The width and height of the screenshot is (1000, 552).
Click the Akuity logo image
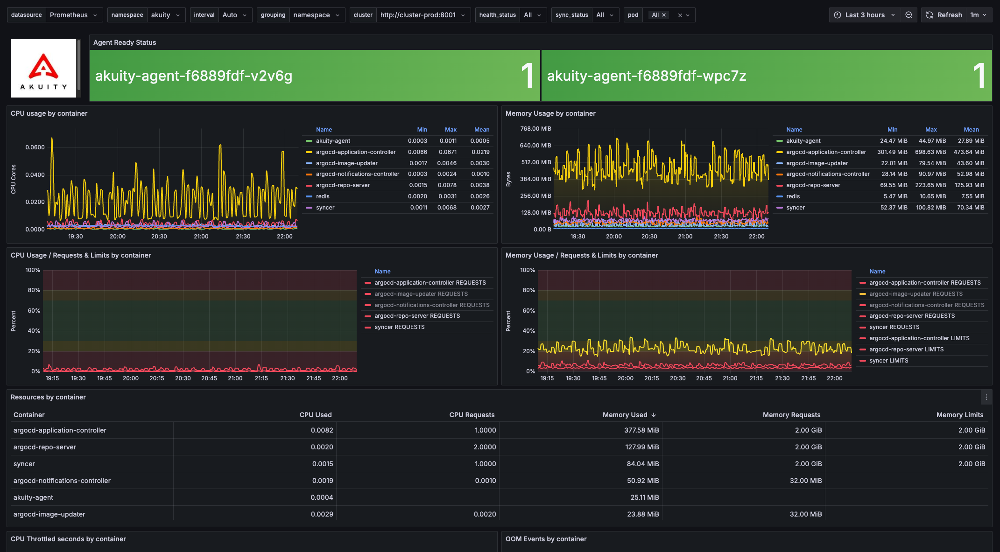point(43,68)
